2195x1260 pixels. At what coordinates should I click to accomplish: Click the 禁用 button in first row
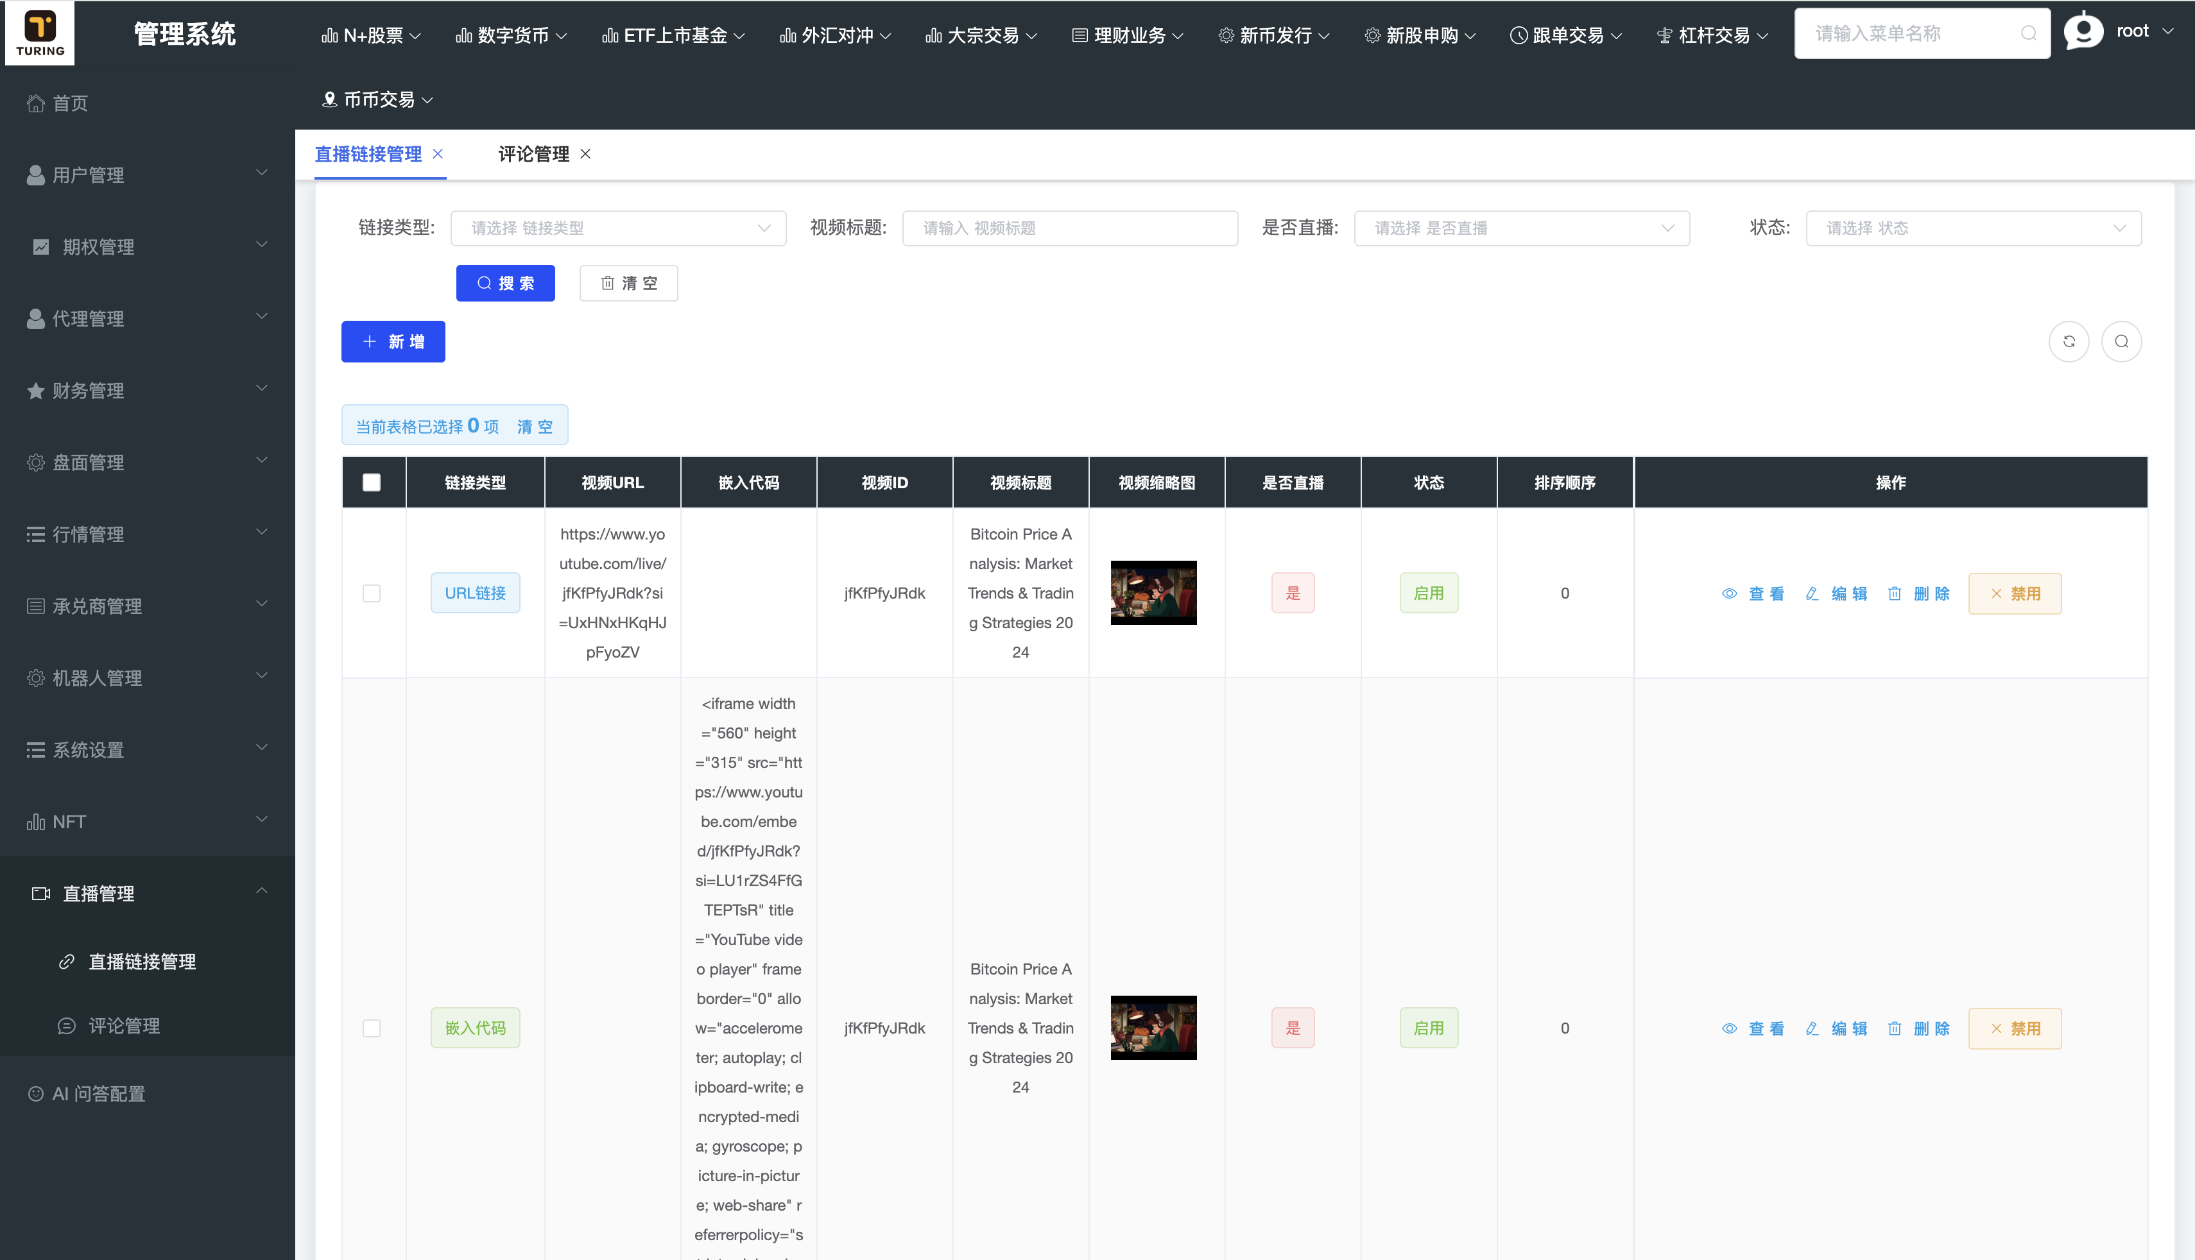point(2015,593)
